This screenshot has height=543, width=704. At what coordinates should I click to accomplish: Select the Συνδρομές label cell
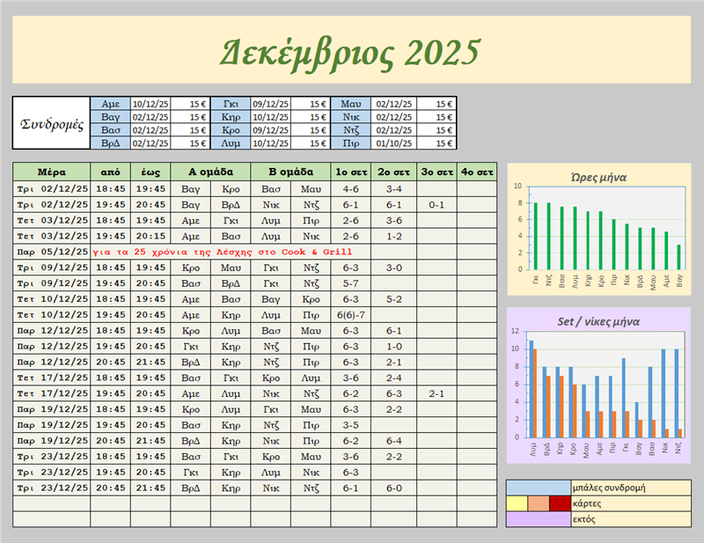51,123
